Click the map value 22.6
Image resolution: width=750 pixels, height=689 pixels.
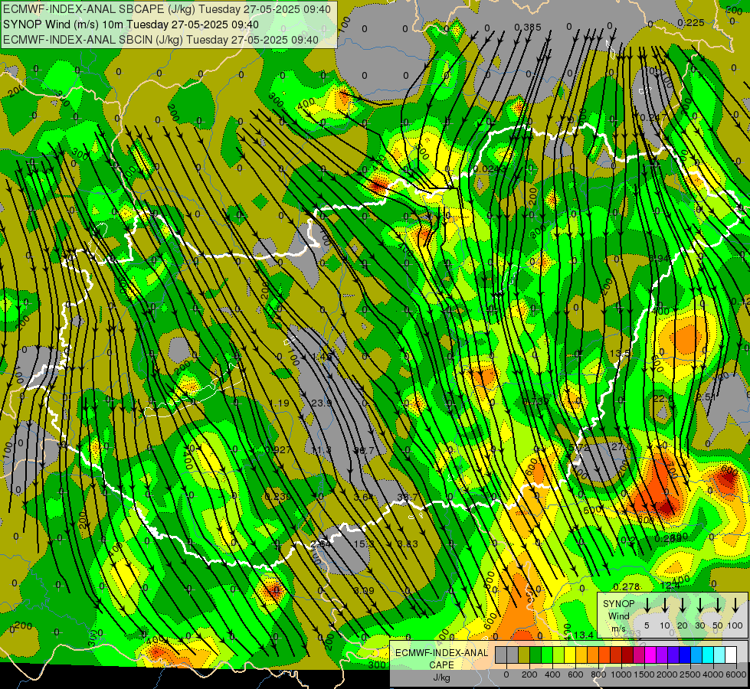tap(663, 399)
